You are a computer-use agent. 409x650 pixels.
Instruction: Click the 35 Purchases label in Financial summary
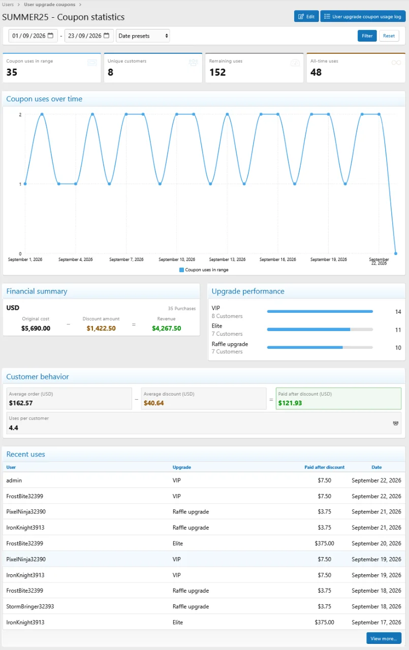(182, 308)
